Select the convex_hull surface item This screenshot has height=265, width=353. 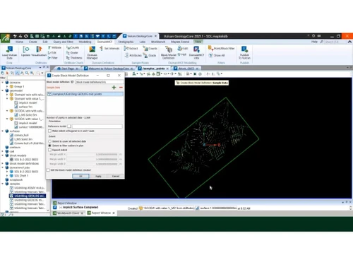click(x=21, y=135)
